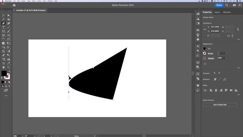Swap fill and stroke arrows
Screen dimensions: 243x137
pos(9,72)
